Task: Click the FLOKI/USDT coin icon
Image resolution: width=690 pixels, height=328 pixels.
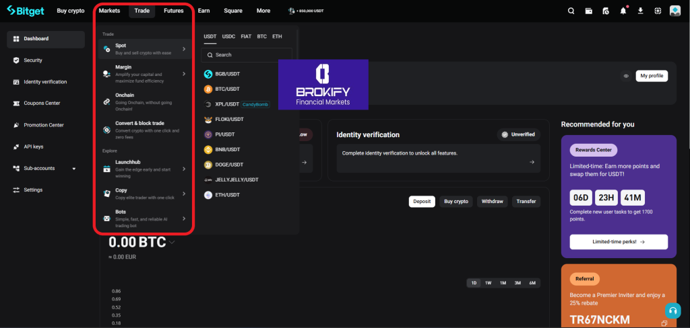Action: coord(208,120)
